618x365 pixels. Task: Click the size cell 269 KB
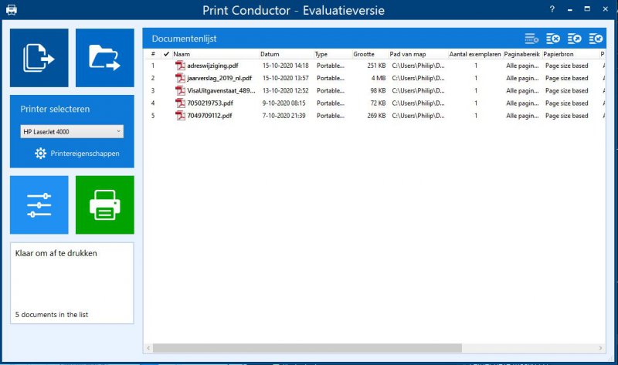(376, 116)
